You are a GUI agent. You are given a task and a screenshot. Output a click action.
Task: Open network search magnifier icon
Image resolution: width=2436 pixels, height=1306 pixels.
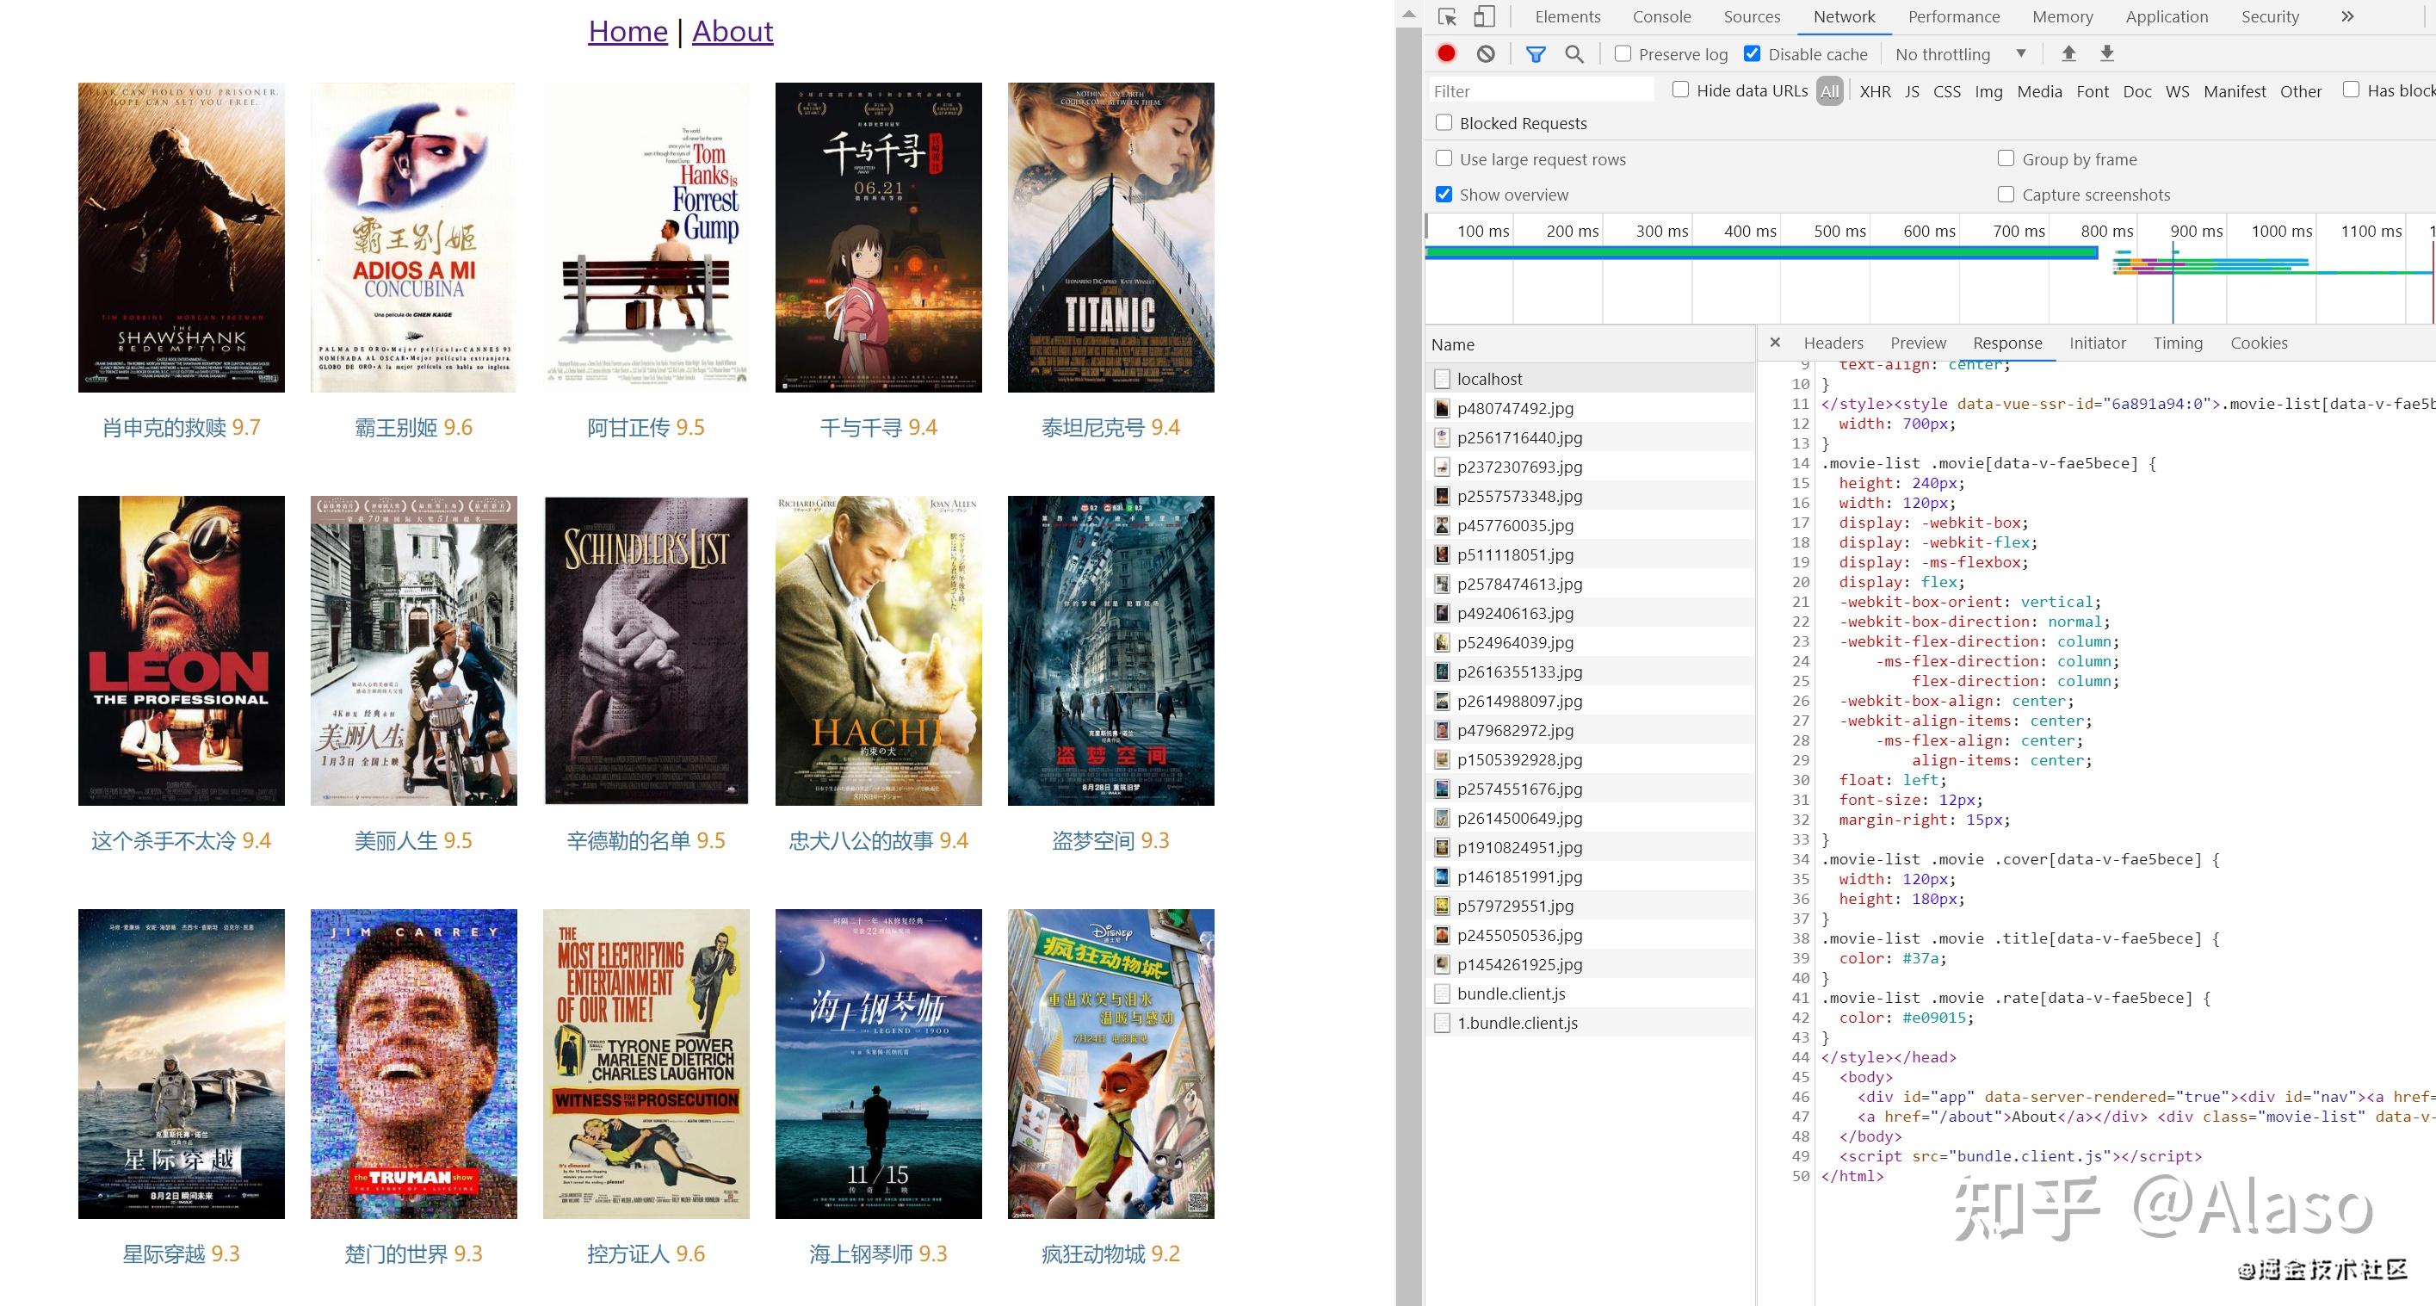[1574, 54]
